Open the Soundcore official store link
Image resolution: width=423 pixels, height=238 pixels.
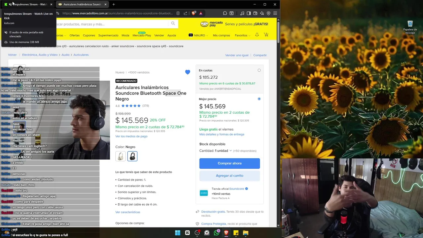237,189
